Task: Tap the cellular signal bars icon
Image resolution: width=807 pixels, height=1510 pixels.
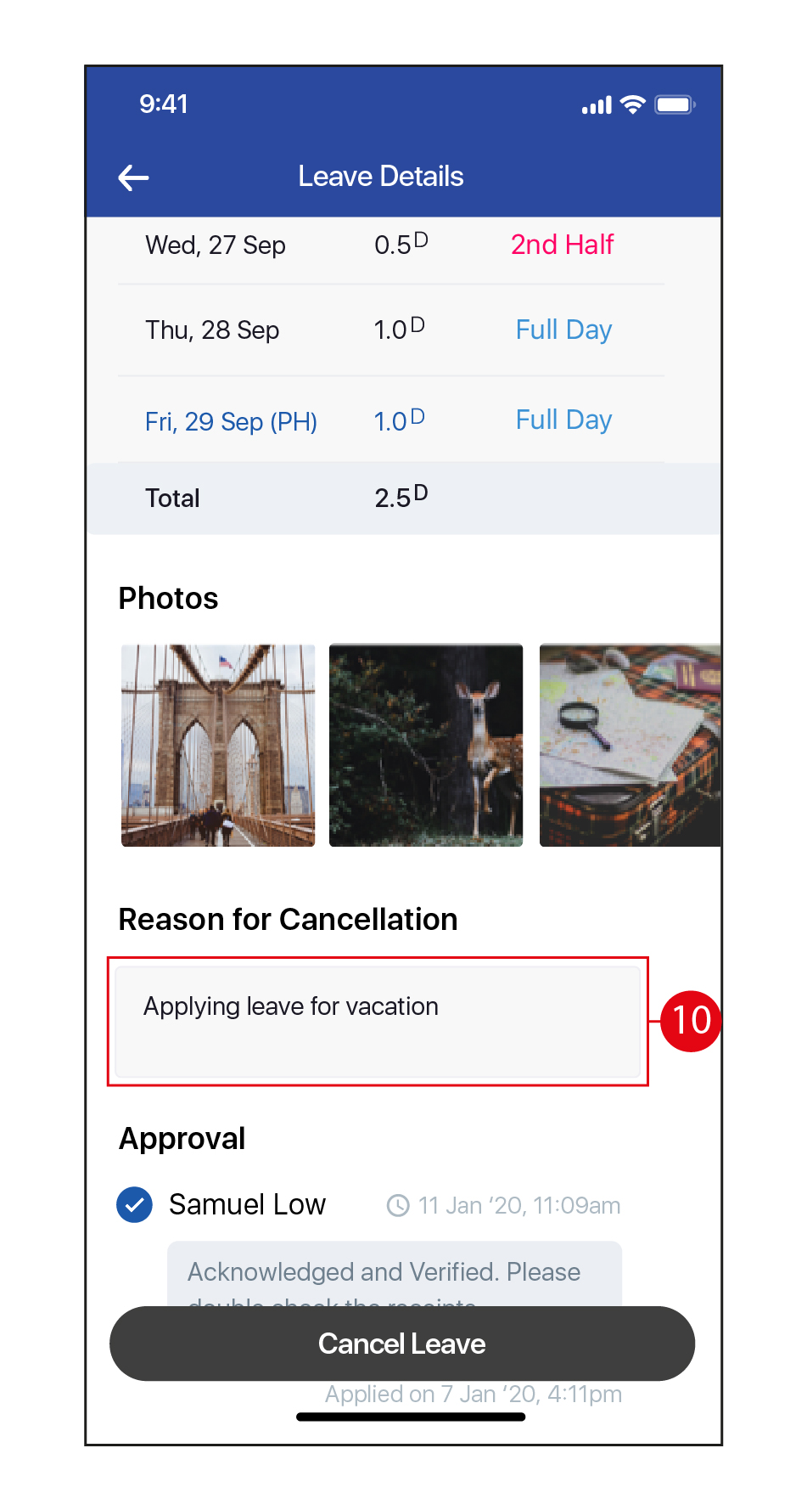Action: click(x=597, y=105)
